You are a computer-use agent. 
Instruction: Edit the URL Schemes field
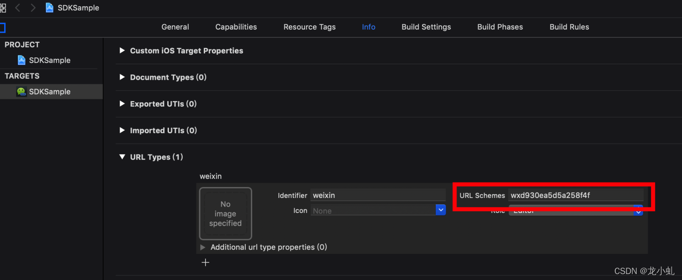pyautogui.click(x=576, y=195)
